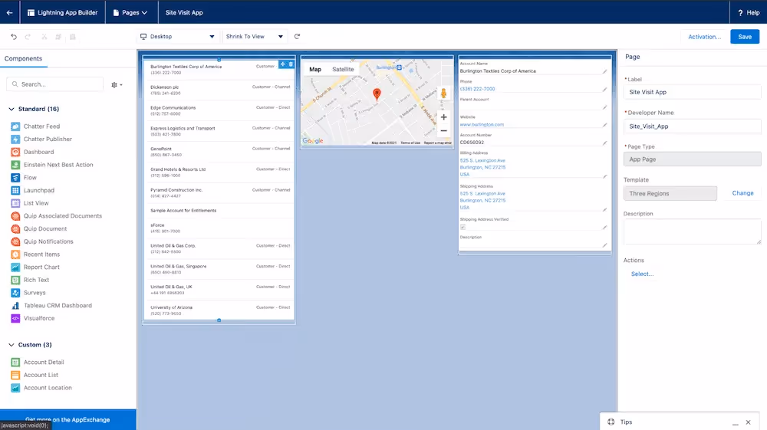The image size is (767, 430).
Task: Minimize the Tips panel
Action: pos(736,422)
